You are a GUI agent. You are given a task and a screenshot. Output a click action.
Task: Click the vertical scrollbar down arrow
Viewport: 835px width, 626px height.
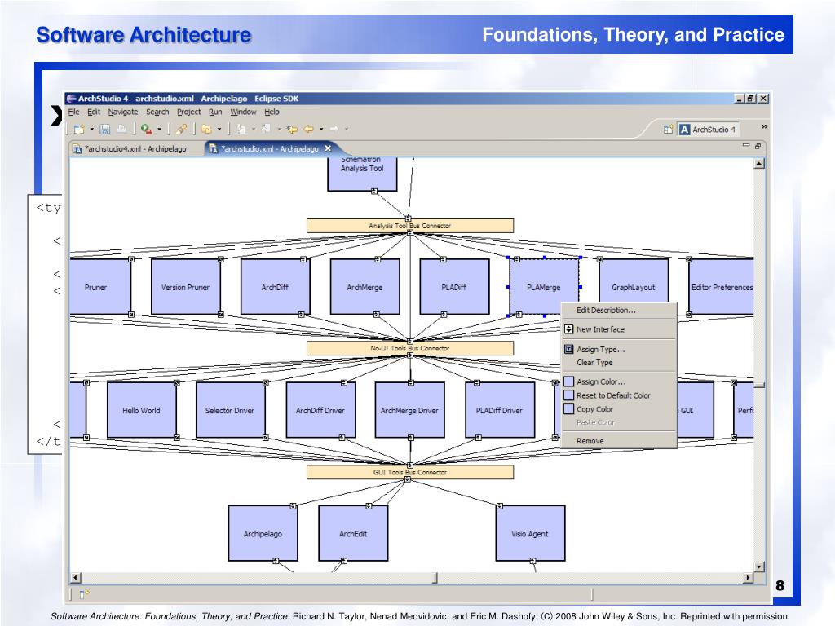(759, 567)
